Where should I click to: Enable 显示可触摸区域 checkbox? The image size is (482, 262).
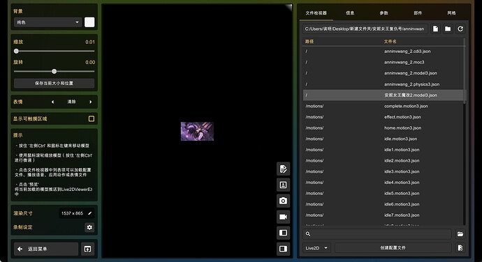(x=92, y=118)
